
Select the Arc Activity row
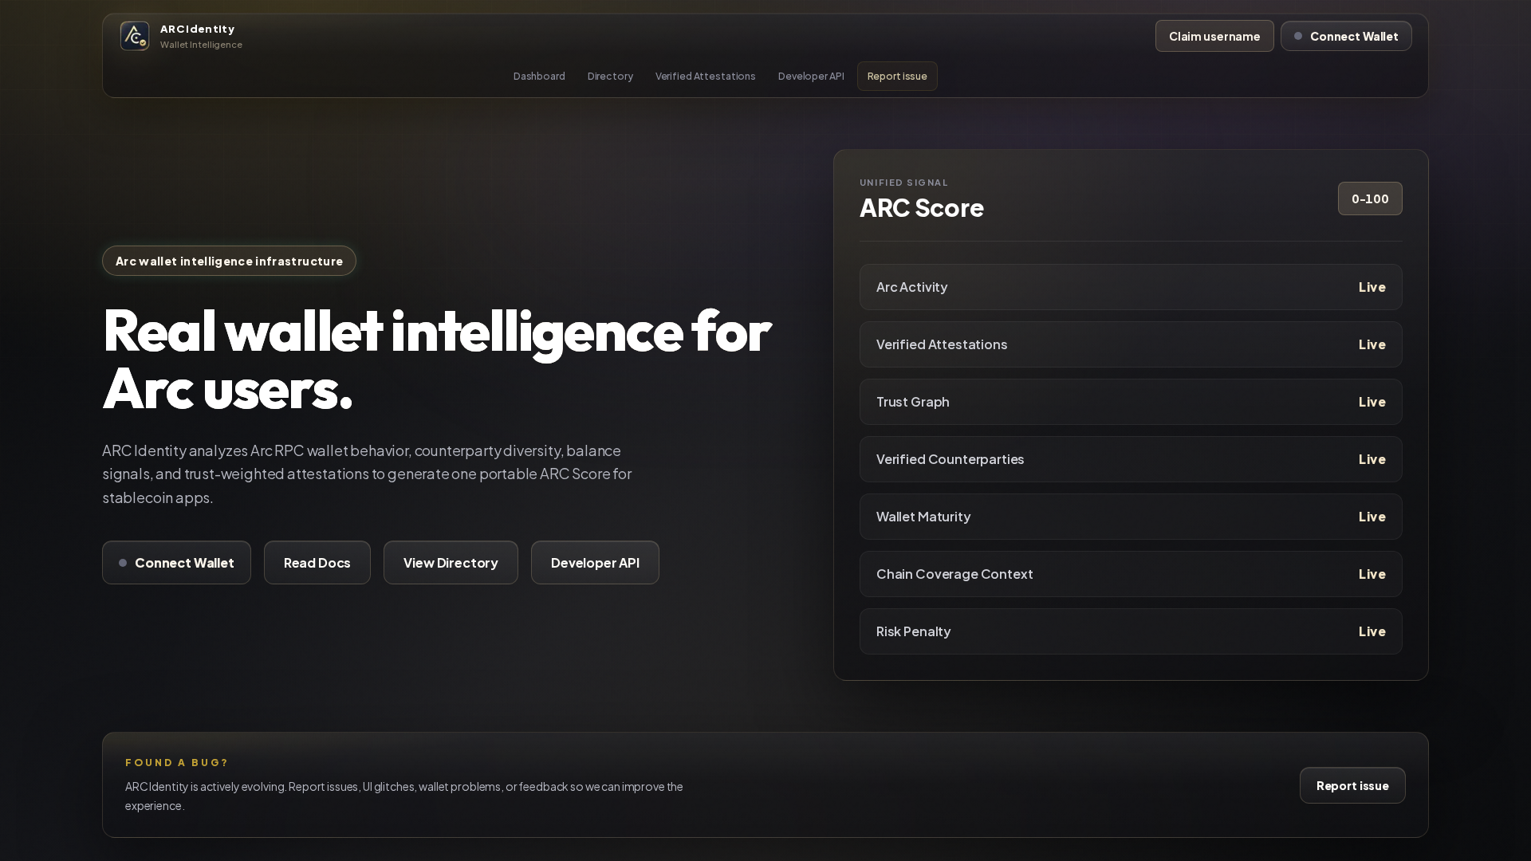tap(1131, 287)
